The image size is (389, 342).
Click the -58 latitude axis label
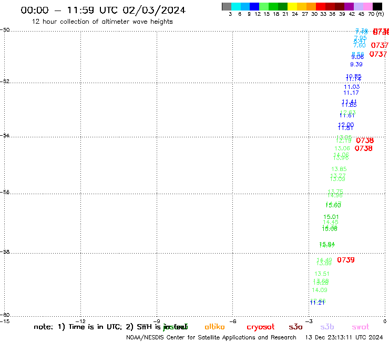(x=5, y=252)
